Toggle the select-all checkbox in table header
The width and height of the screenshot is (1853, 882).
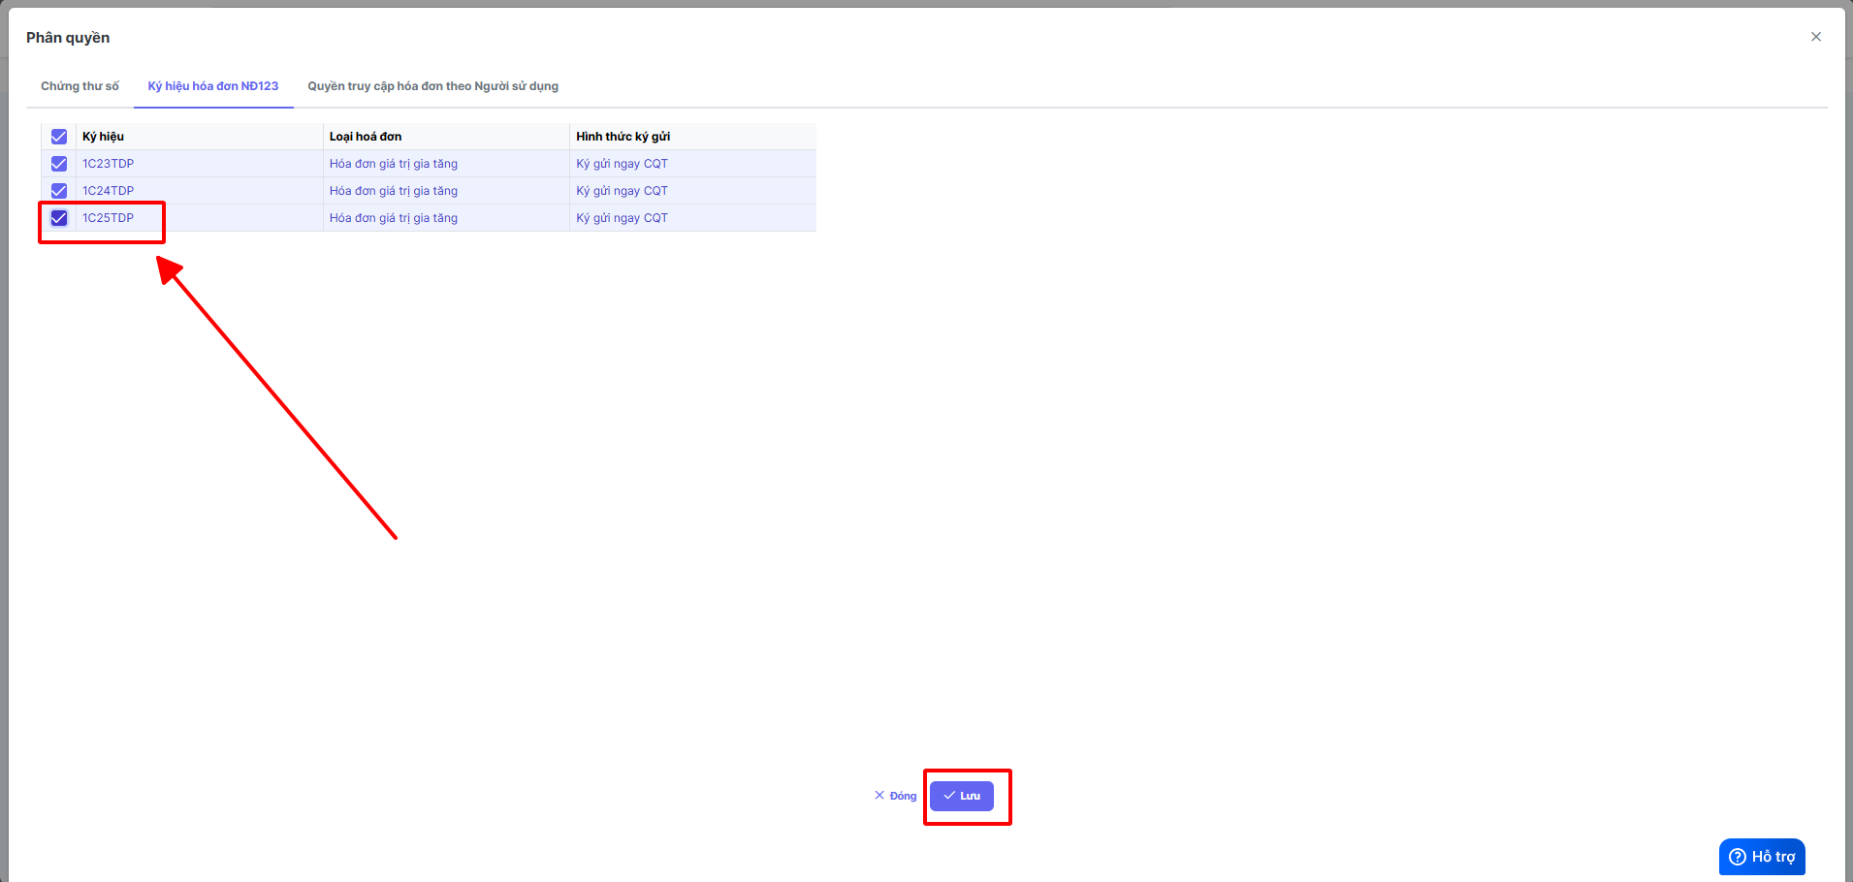[59, 137]
